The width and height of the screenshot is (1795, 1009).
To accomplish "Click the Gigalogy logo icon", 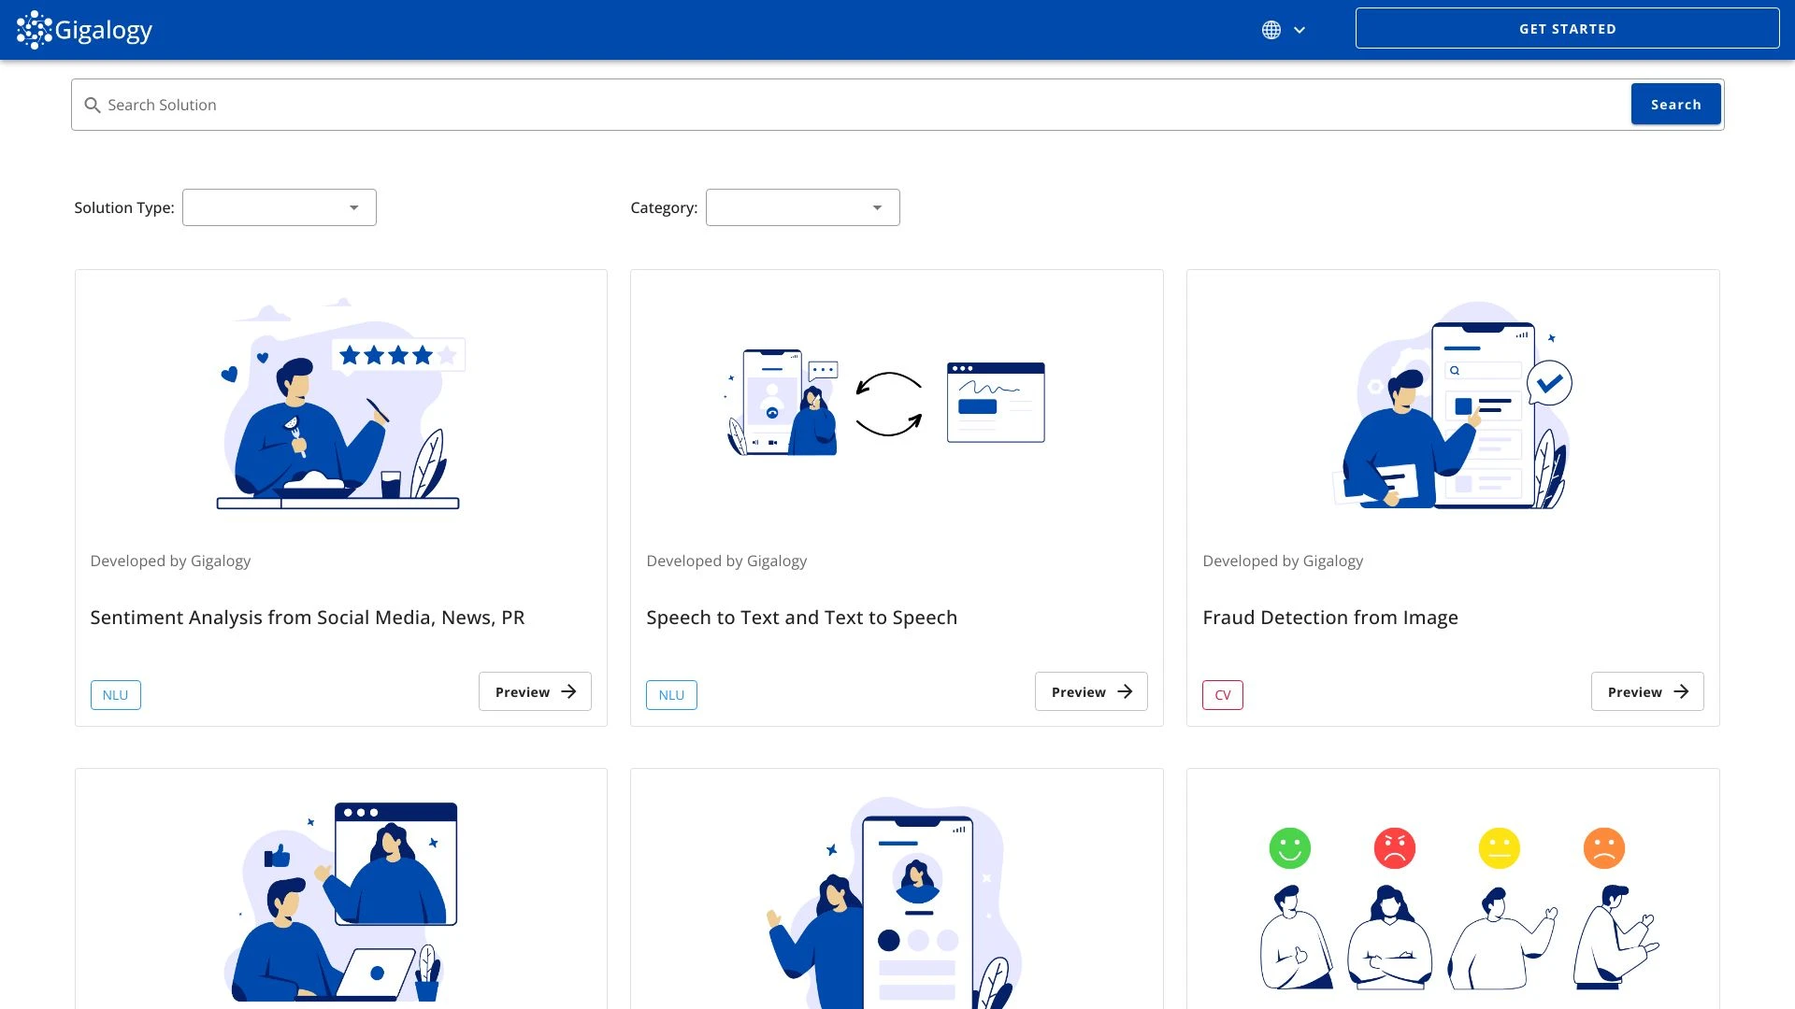I will (x=35, y=30).
